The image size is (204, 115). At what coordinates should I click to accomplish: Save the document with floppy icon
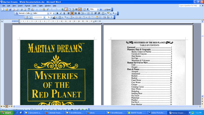10,9
